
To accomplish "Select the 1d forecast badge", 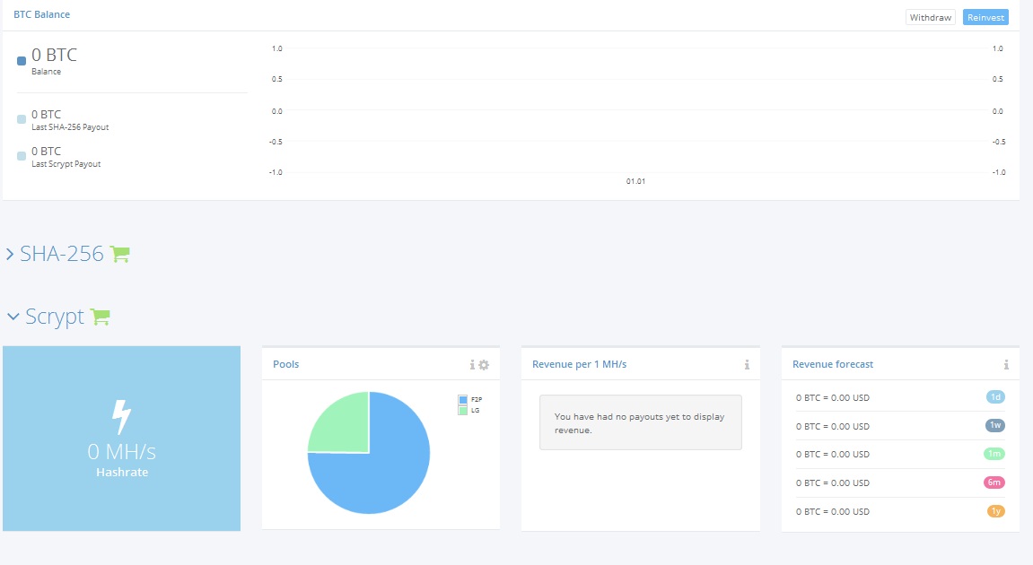I will tap(995, 397).
